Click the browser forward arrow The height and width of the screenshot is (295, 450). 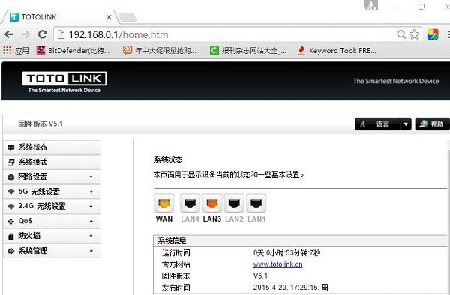tap(25, 34)
